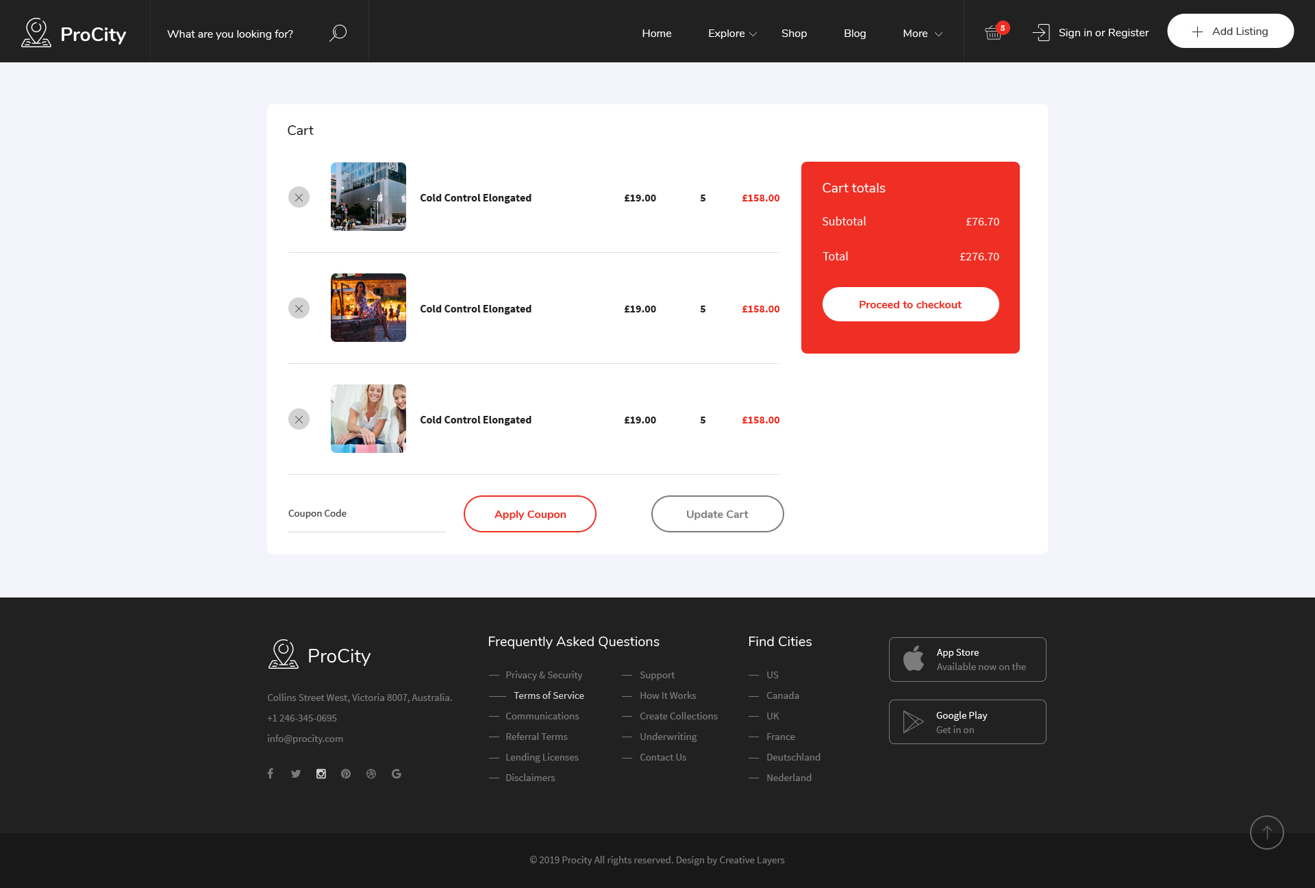Open the Terms of Service link
1315x888 pixels.
coord(549,695)
